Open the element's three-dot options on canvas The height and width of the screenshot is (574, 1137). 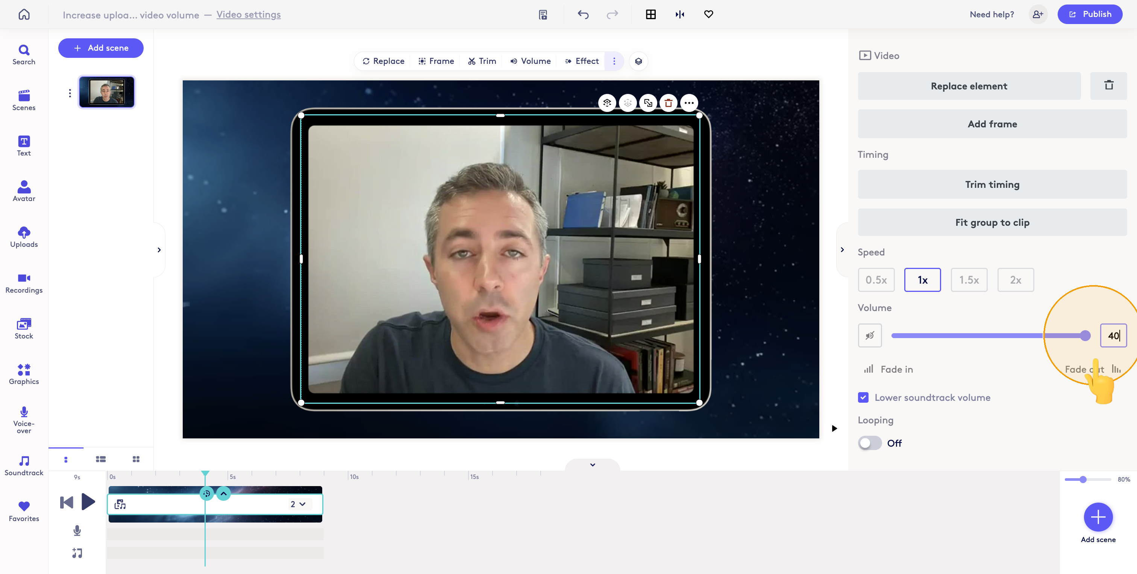pos(689,103)
